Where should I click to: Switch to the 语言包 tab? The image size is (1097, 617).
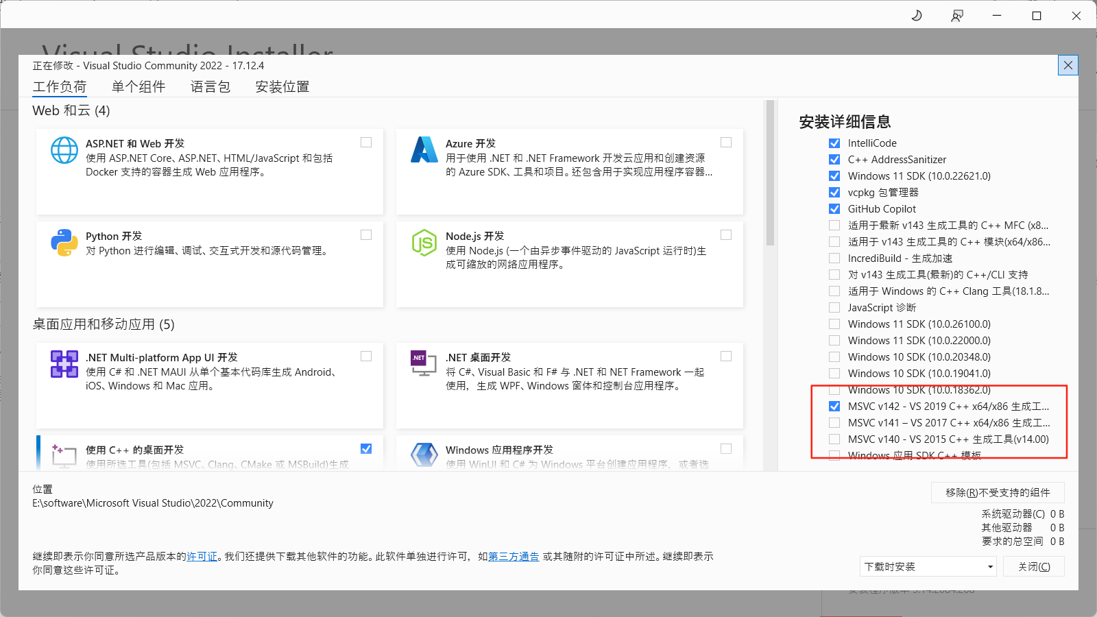(x=210, y=87)
